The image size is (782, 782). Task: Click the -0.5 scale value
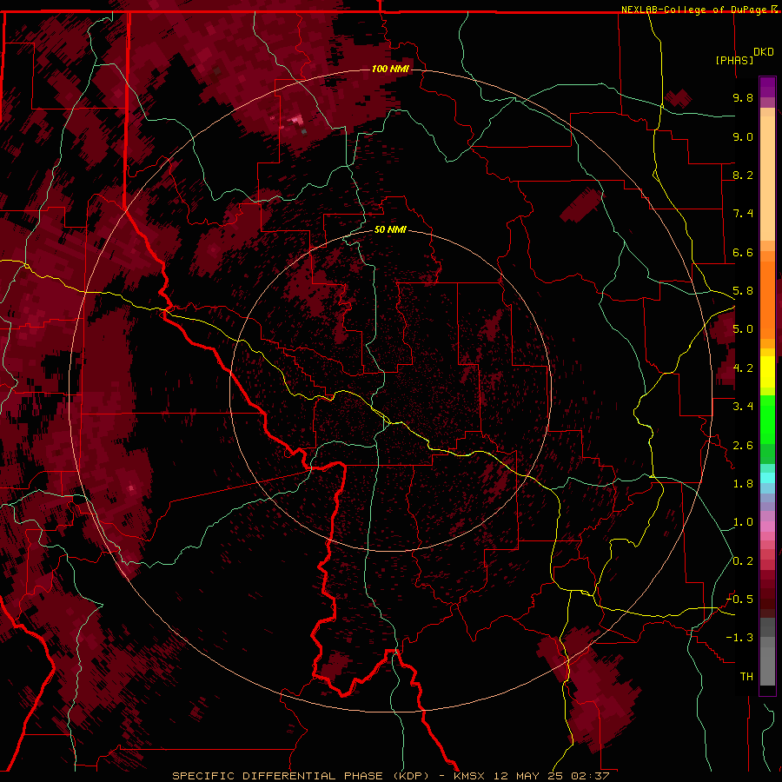click(x=740, y=600)
